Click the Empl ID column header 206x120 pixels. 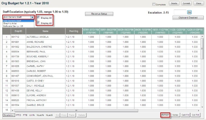tap(18, 31)
